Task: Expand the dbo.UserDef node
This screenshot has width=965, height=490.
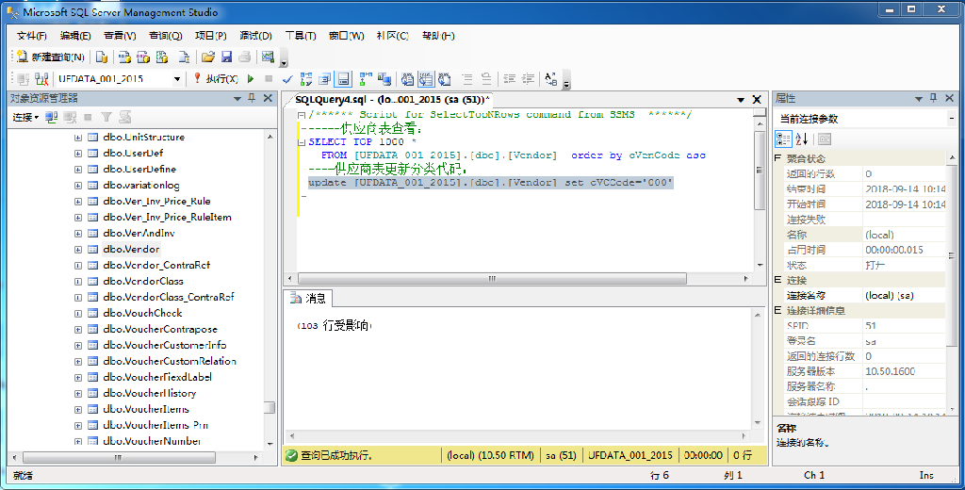Action: tap(78, 154)
